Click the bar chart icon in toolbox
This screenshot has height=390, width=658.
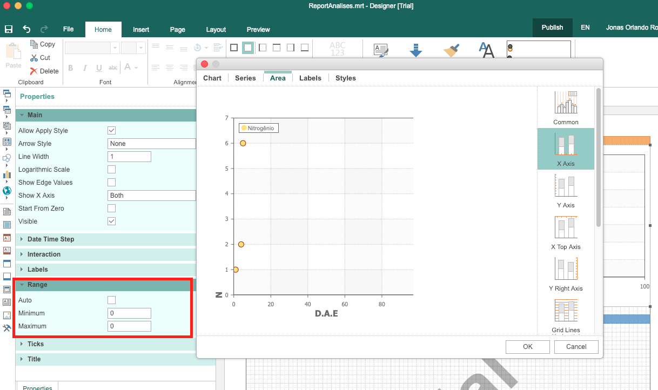[7, 174]
